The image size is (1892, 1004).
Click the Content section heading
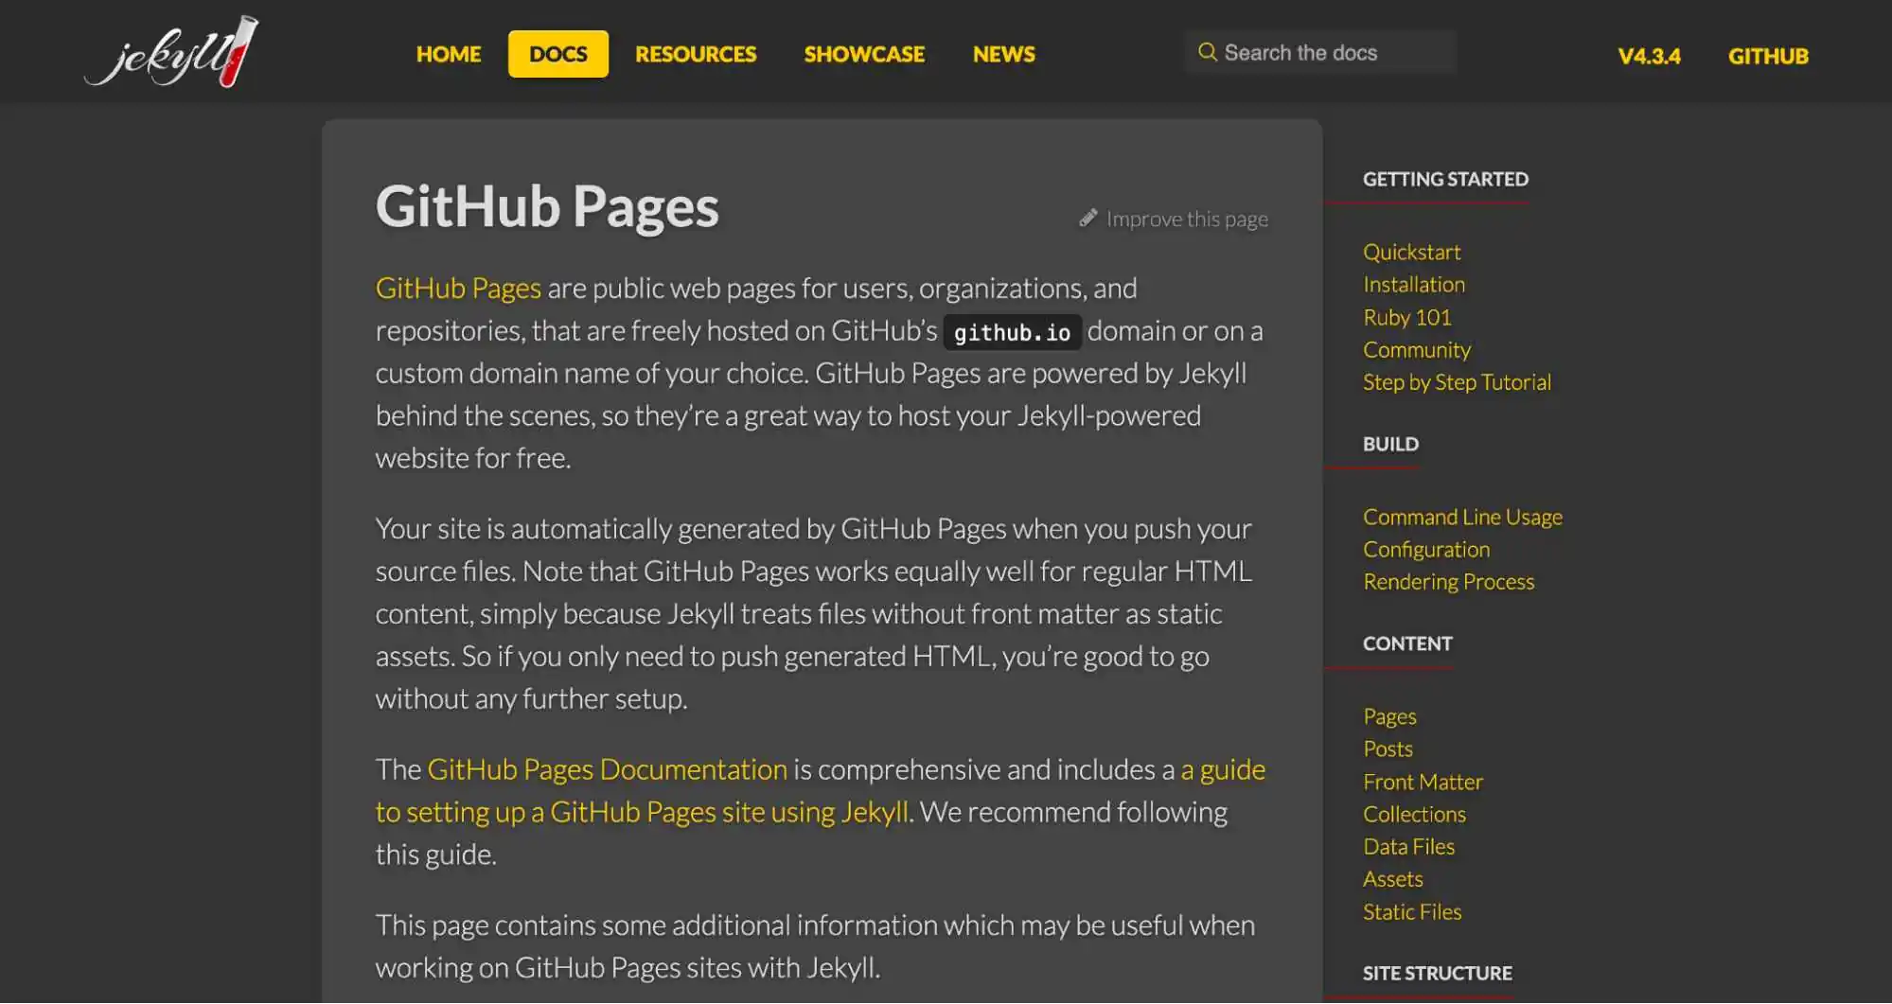coord(1407,643)
